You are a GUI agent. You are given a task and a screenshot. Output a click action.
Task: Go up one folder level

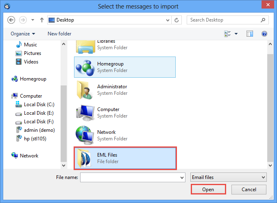pyautogui.click(x=41, y=20)
